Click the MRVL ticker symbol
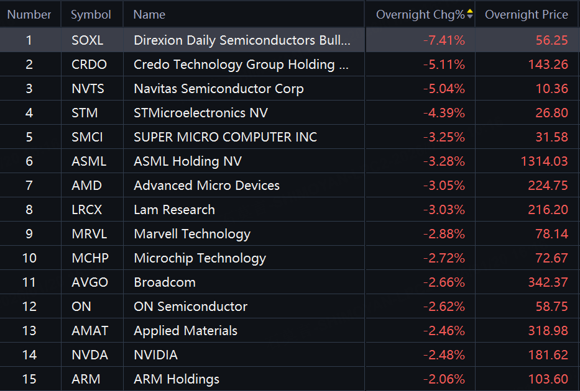Viewport: 580px width, 391px height. [x=87, y=234]
